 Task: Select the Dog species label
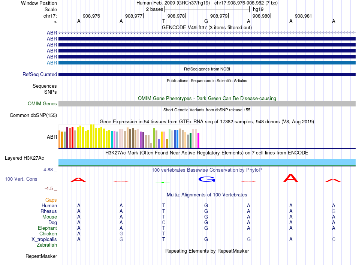pyautogui.click(x=52, y=223)
